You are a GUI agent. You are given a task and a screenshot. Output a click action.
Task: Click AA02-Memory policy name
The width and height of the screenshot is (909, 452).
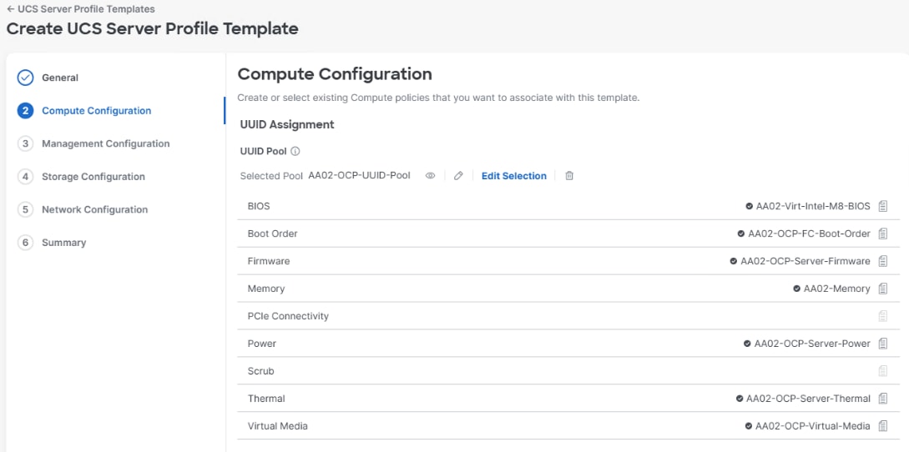click(836, 289)
